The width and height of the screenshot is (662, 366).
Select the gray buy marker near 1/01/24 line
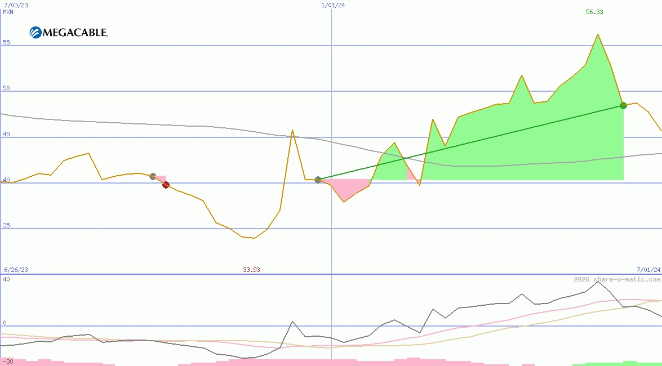[x=318, y=180]
